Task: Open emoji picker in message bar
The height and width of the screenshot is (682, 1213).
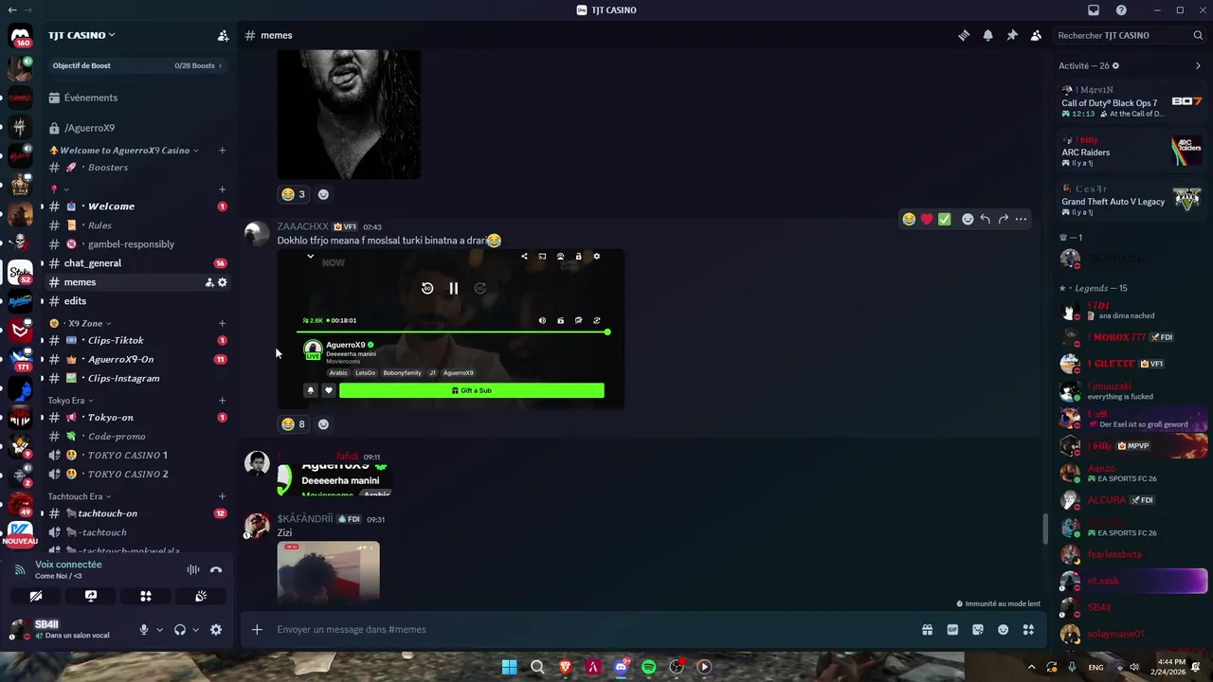Action: [1004, 629]
